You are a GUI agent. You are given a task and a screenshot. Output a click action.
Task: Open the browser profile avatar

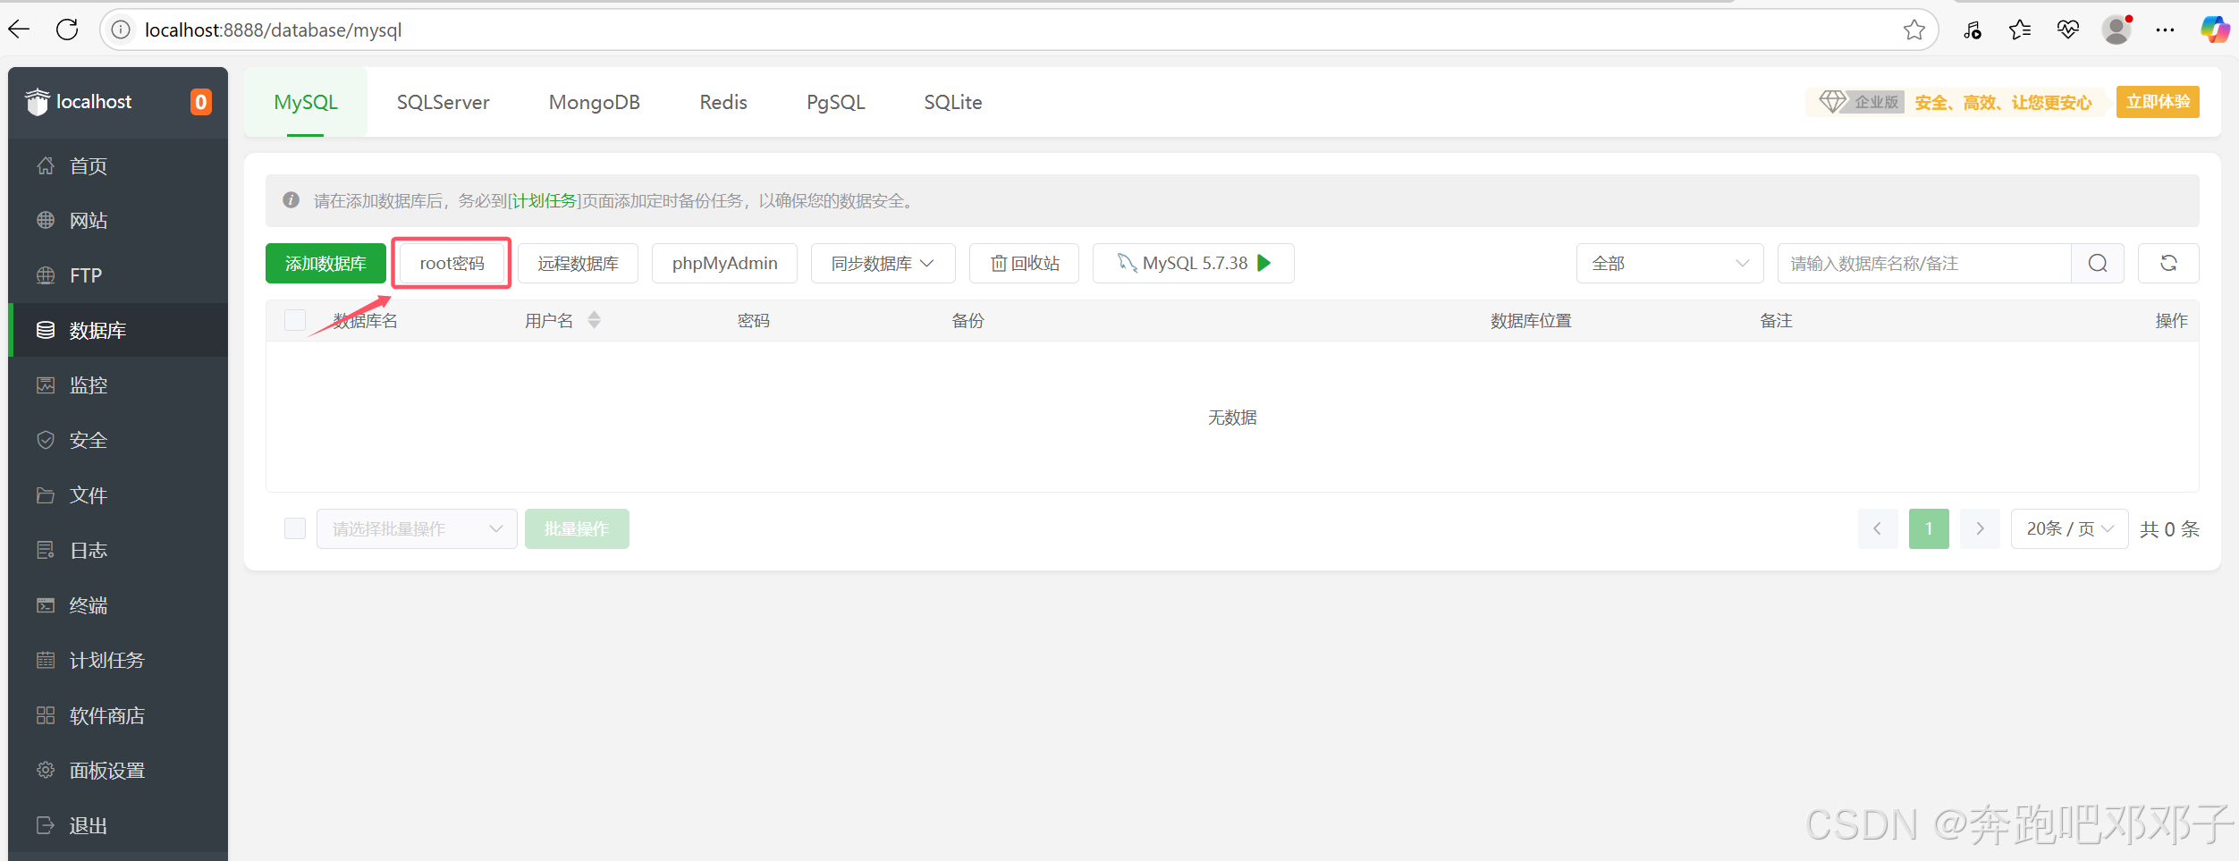[x=2116, y=30]
